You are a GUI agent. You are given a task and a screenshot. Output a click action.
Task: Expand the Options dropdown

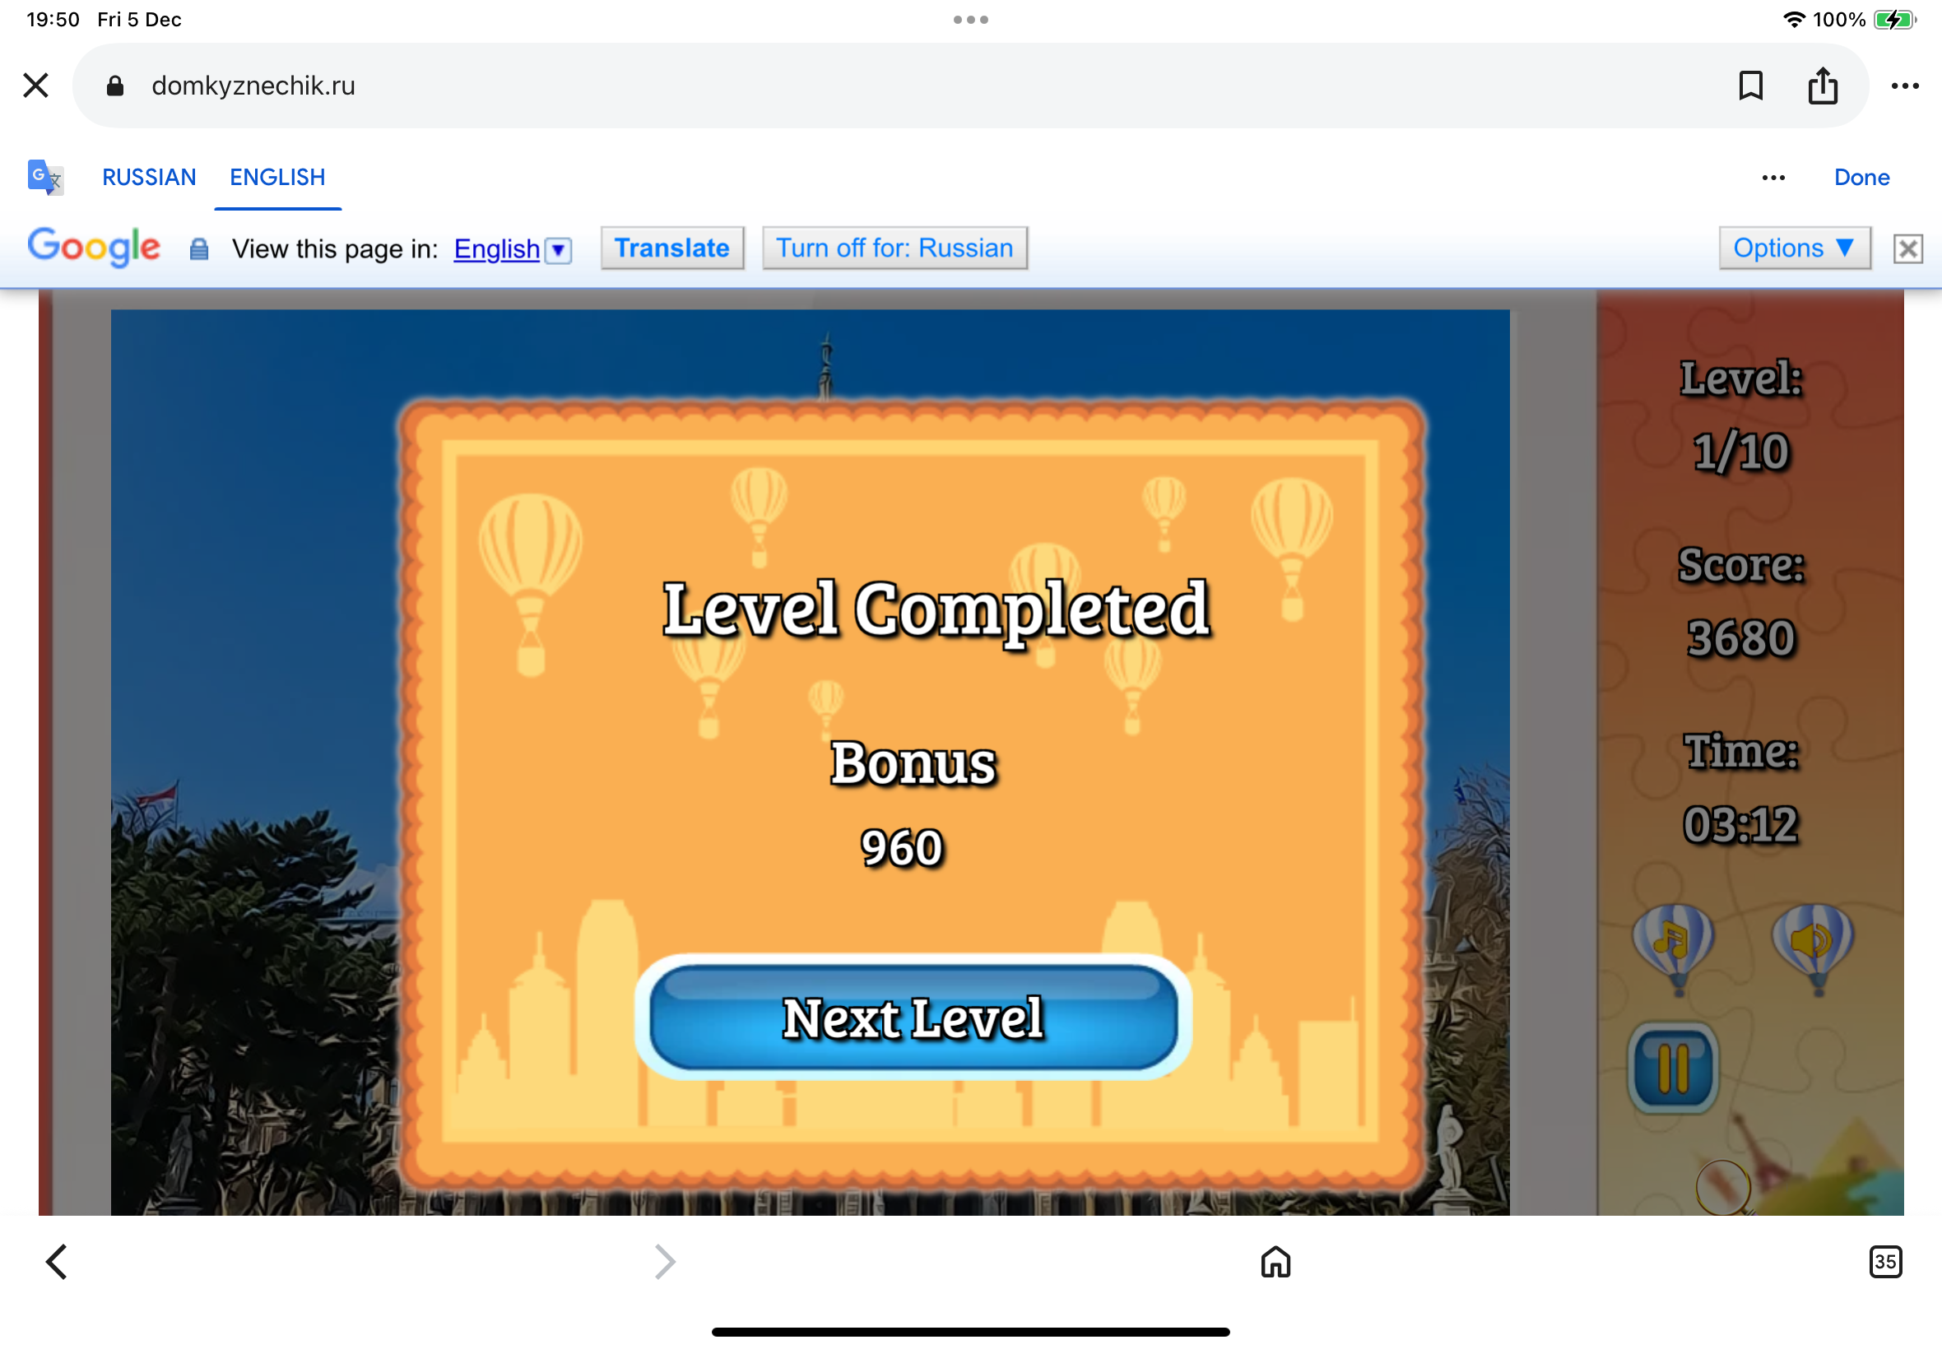pyautogui.click(x=1793, y=248)
